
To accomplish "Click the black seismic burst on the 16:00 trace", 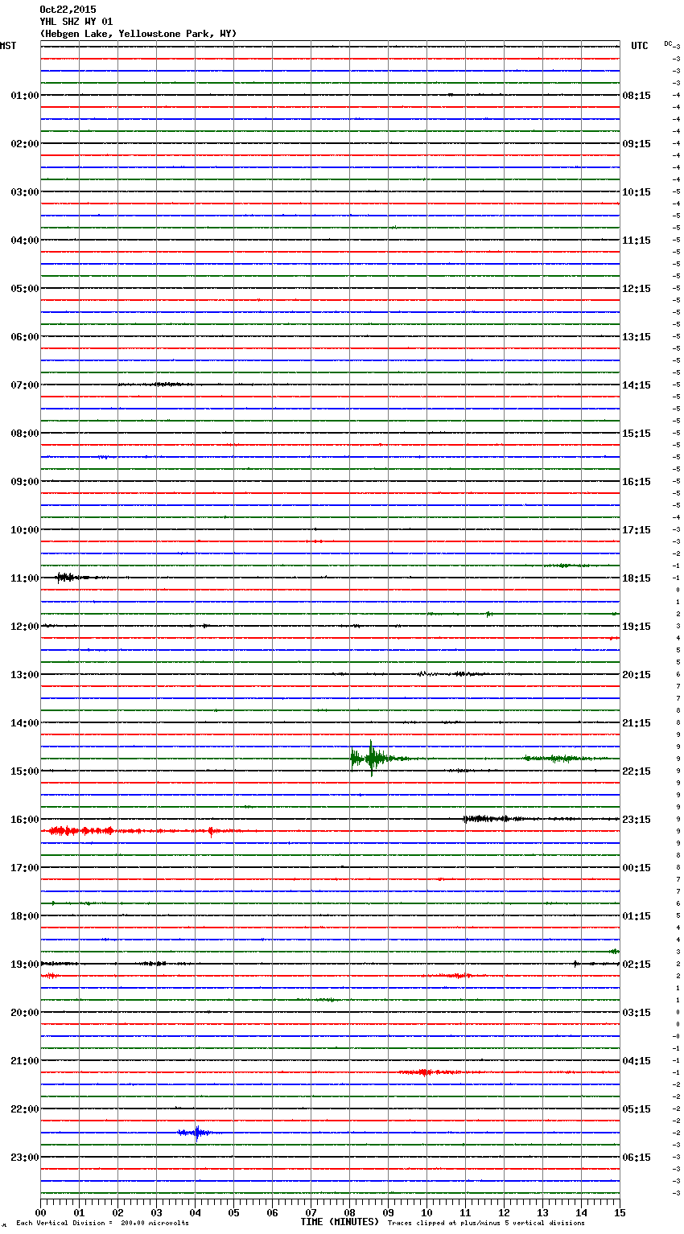I will click(x=487, y=819).
